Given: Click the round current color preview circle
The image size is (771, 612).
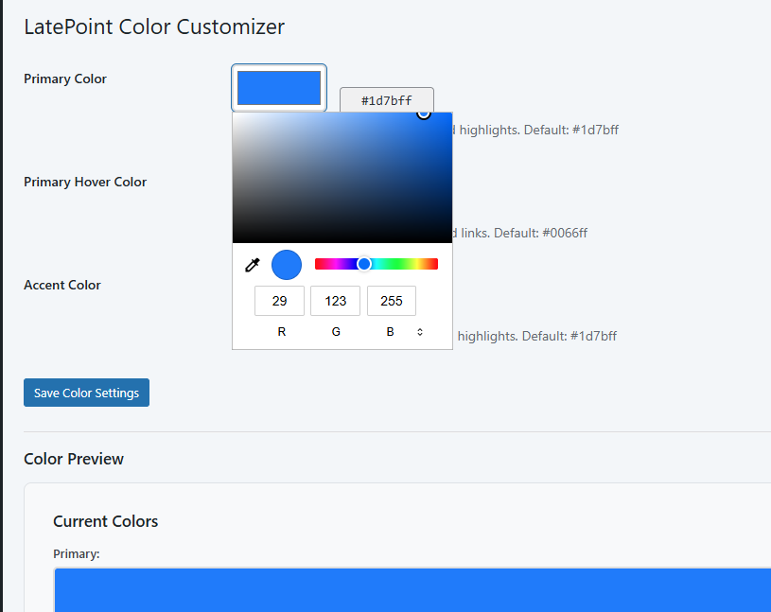Looking at the screenshot, I should pos(287,265).
